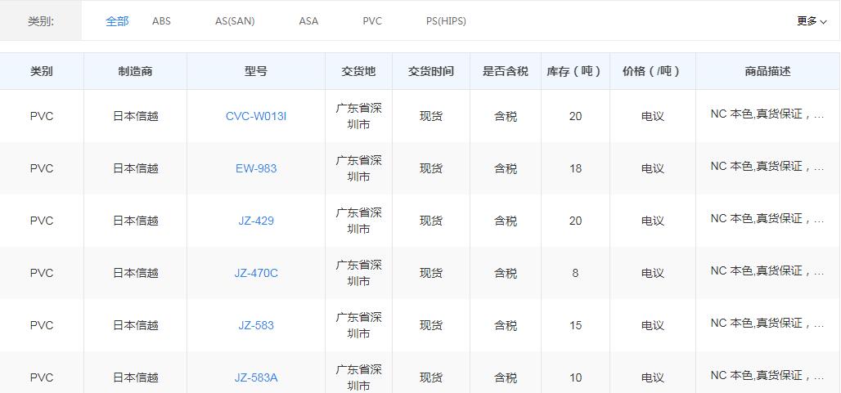The image size is (841, 393).
Task: Click the JZ-429 model link
Action: (256, 221)
